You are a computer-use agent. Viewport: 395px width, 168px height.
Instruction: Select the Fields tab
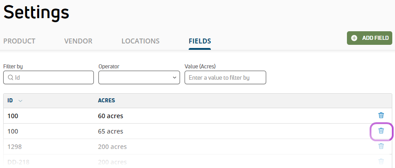(200, 41)
